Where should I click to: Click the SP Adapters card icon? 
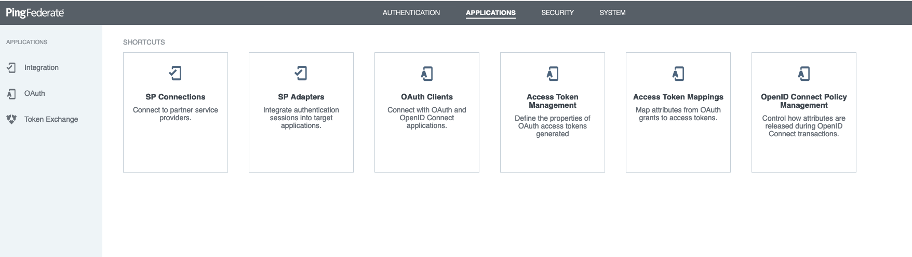coord(301,74)
